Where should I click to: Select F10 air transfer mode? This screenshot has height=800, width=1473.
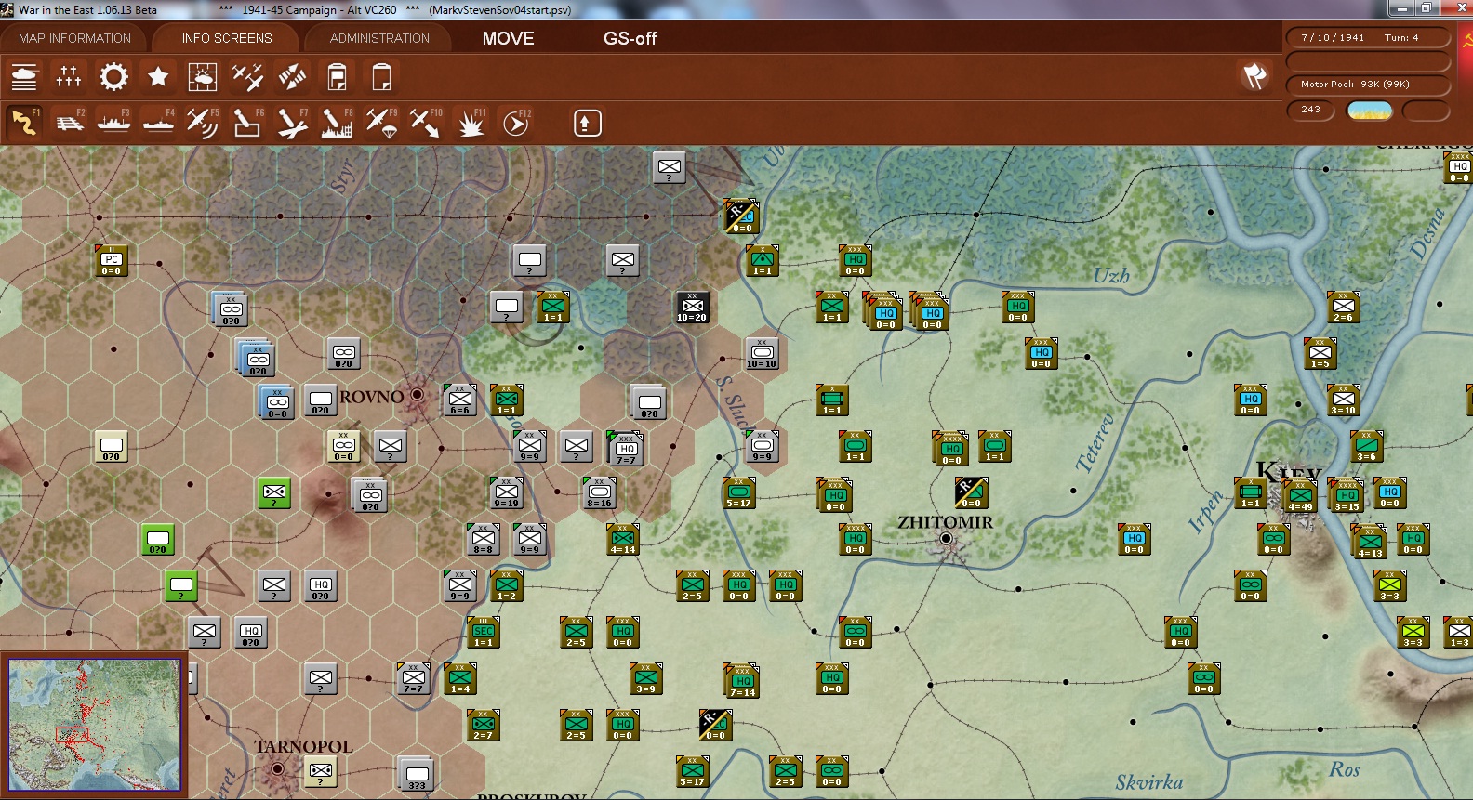(426, 123)
